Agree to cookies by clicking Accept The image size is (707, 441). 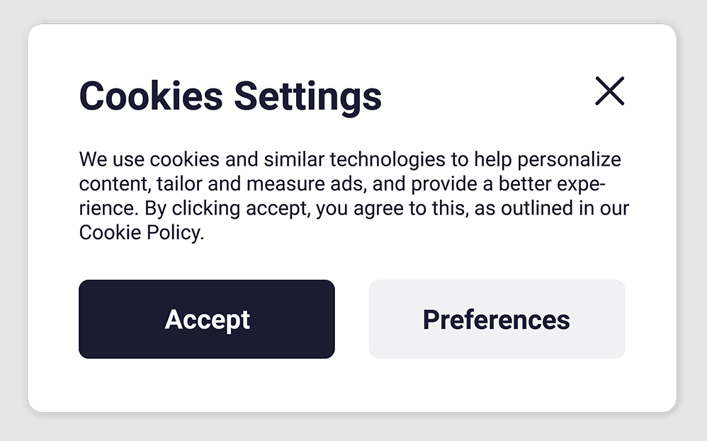point(207,319)
